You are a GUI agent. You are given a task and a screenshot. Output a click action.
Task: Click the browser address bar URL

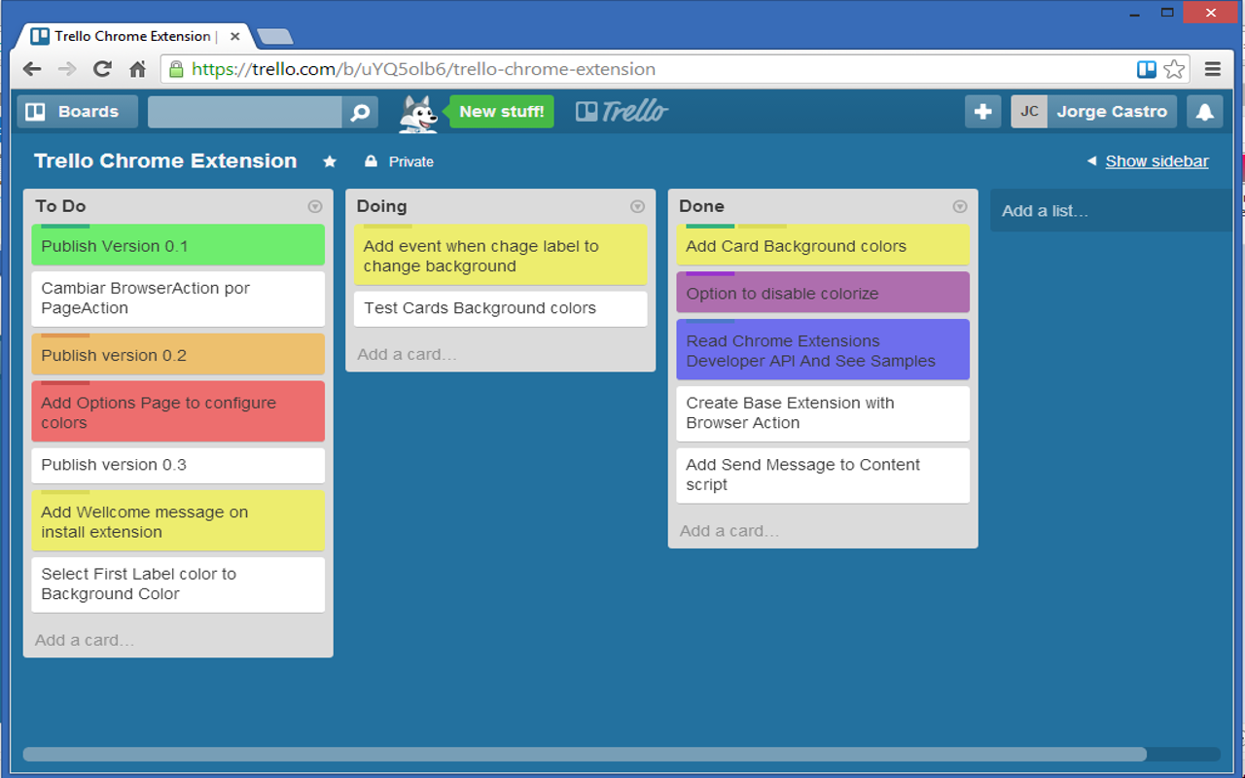pos(423,69)
